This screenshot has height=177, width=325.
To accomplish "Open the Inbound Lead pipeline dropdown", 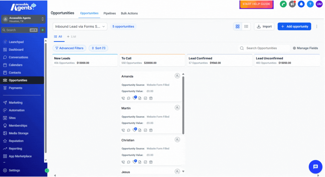I will (x=80, y=26).
